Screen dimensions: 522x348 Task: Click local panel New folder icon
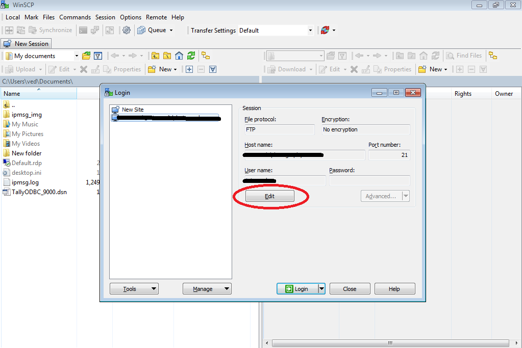tap(152, 69)
